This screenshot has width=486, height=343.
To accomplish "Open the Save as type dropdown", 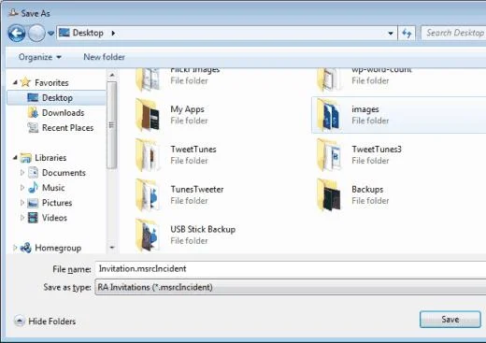I will pyautogui.click(x=291, y=287).
